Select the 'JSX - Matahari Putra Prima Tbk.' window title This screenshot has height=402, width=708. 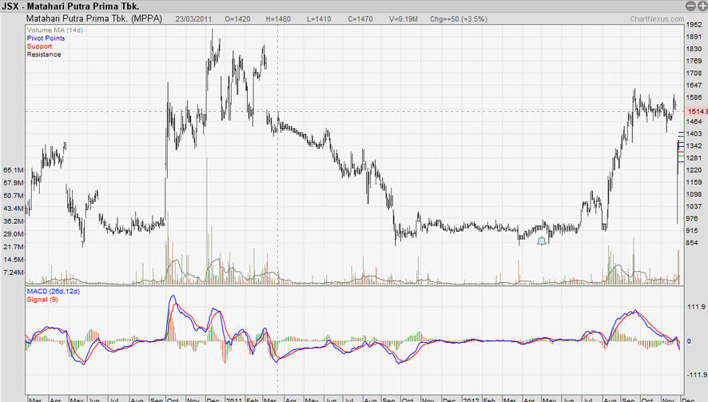click(70, 6)
